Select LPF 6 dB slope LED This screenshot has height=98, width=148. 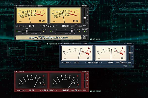77,31
